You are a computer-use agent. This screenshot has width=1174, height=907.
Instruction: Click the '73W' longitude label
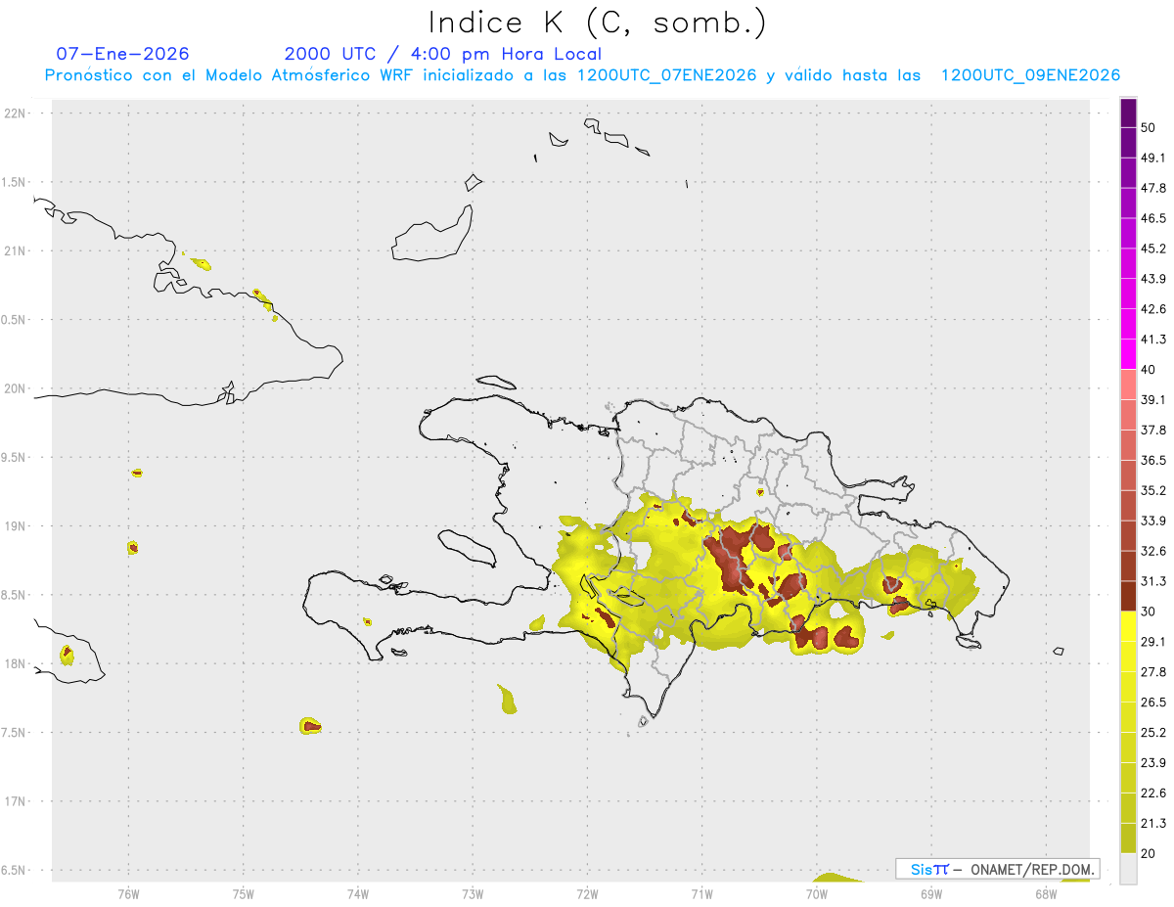(473, 893)
